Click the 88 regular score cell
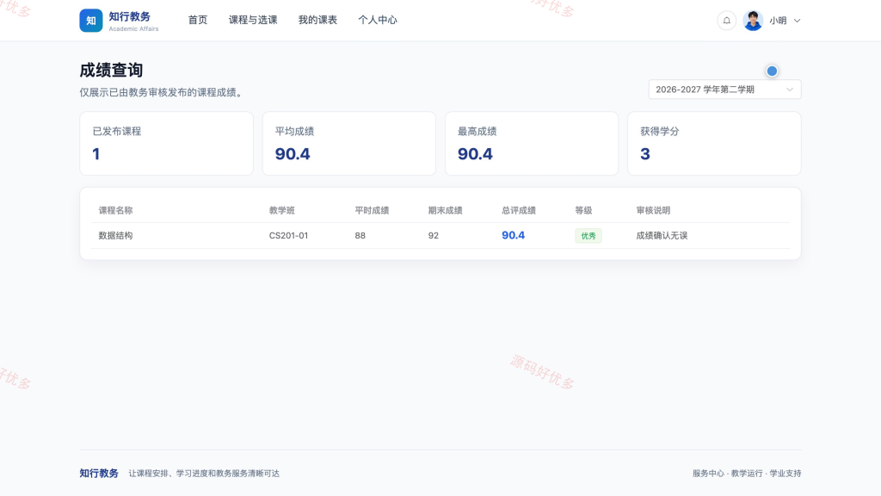The height and width of the screenshot is (496, 881). [360, 236]
